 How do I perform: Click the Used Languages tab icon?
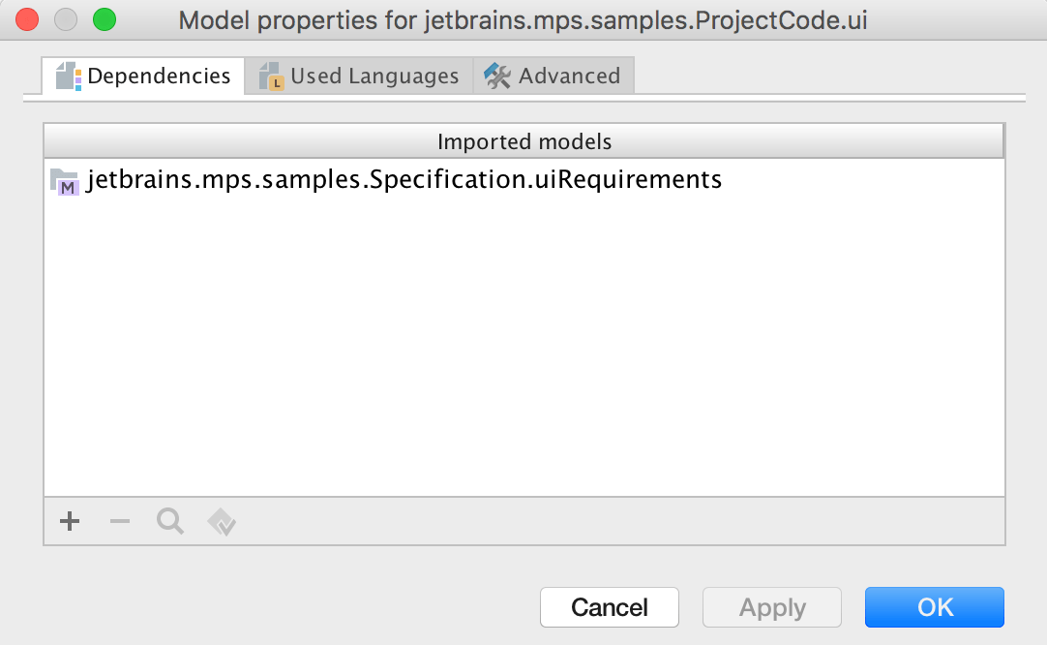271,77
